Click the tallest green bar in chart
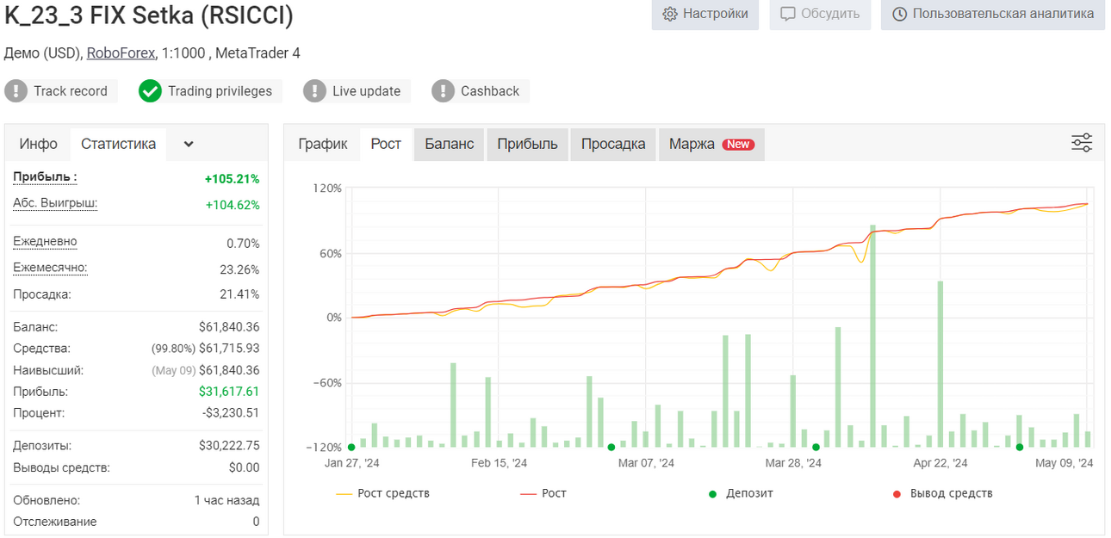 pos(872,336)
